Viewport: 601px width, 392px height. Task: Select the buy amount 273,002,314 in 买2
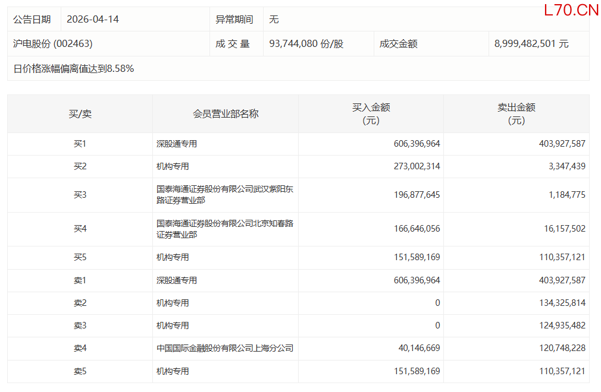point(417,166)
